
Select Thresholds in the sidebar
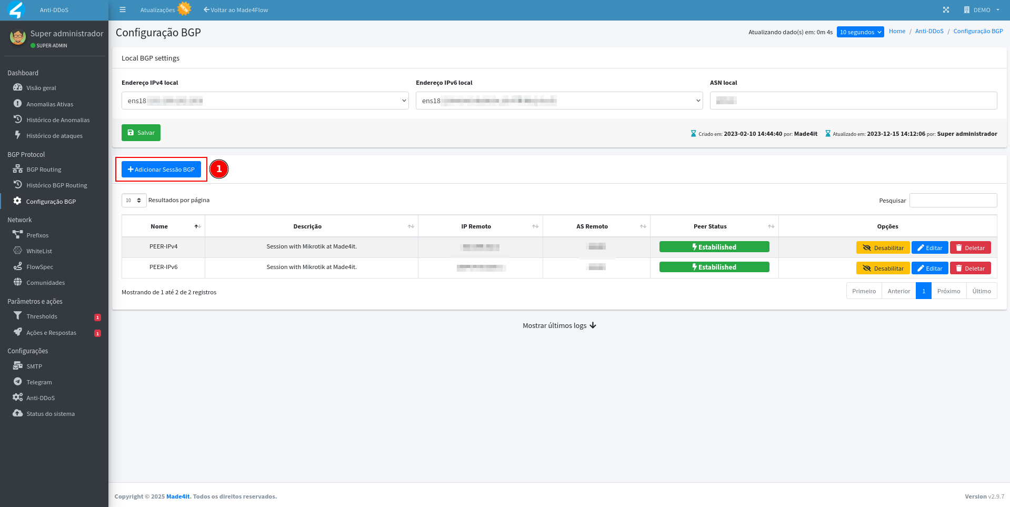coord(42,316)
